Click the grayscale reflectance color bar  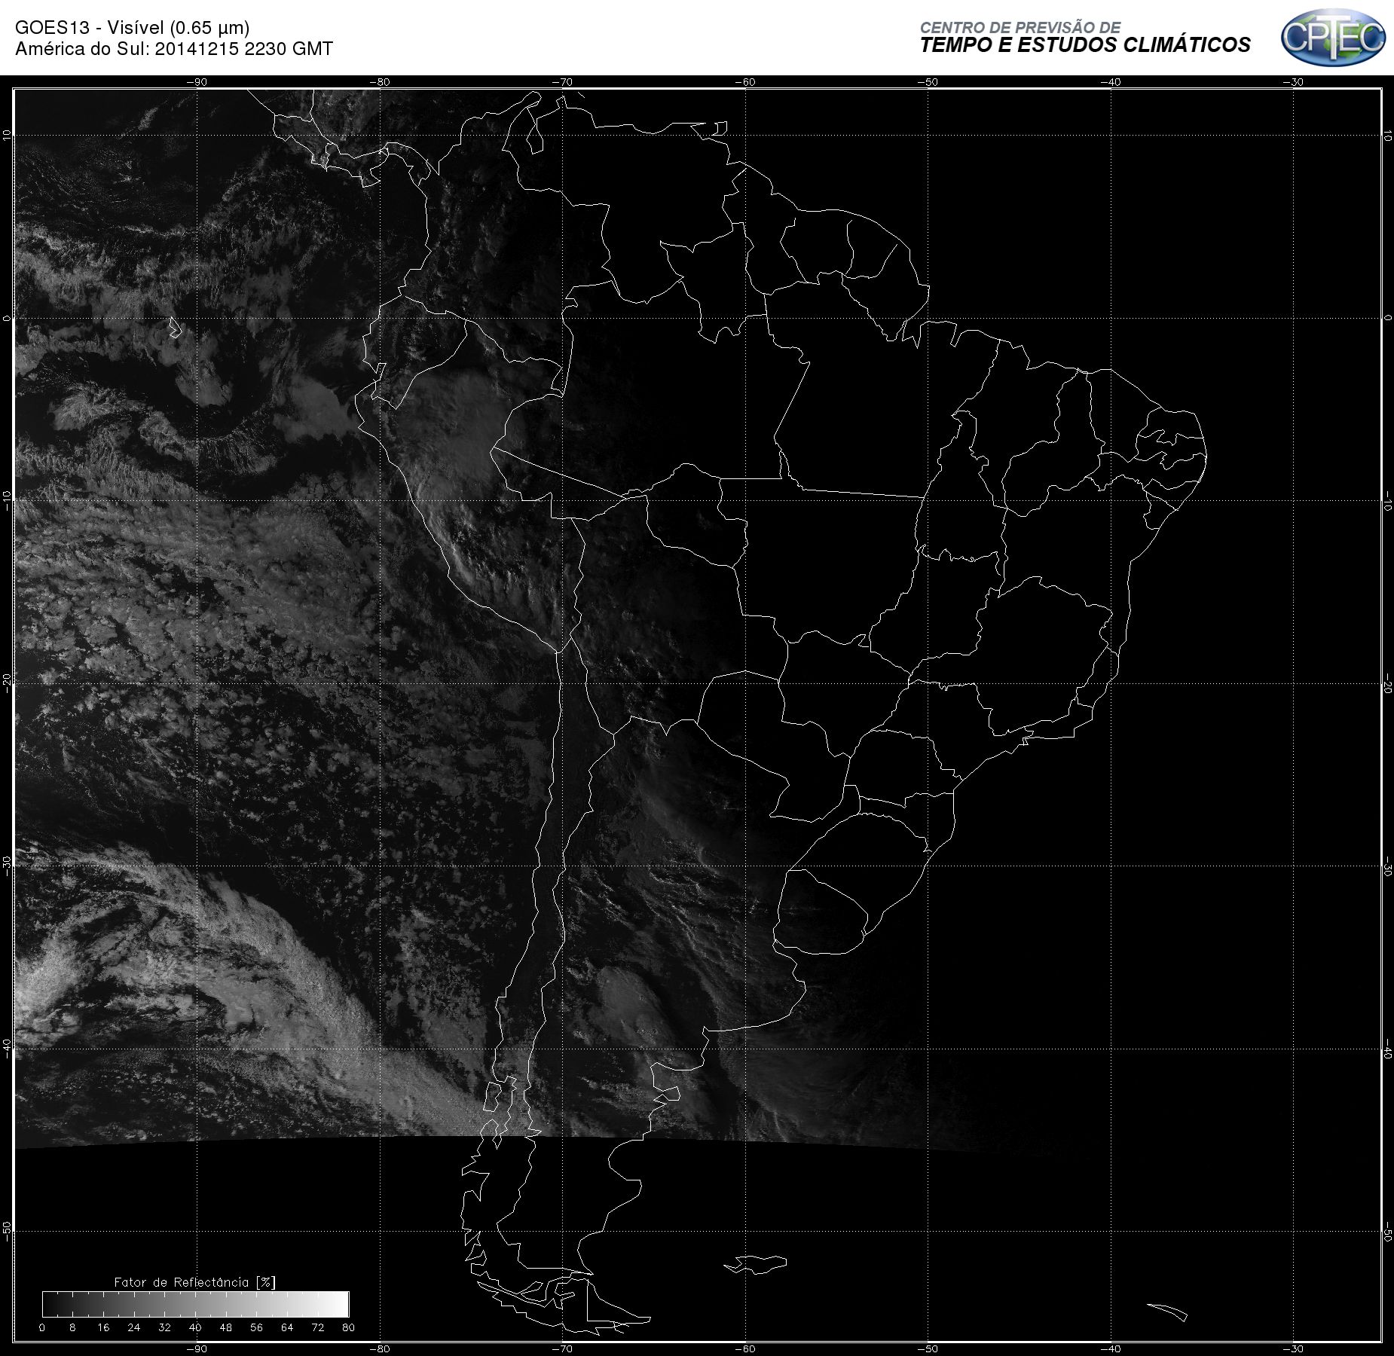point(195,1304)
